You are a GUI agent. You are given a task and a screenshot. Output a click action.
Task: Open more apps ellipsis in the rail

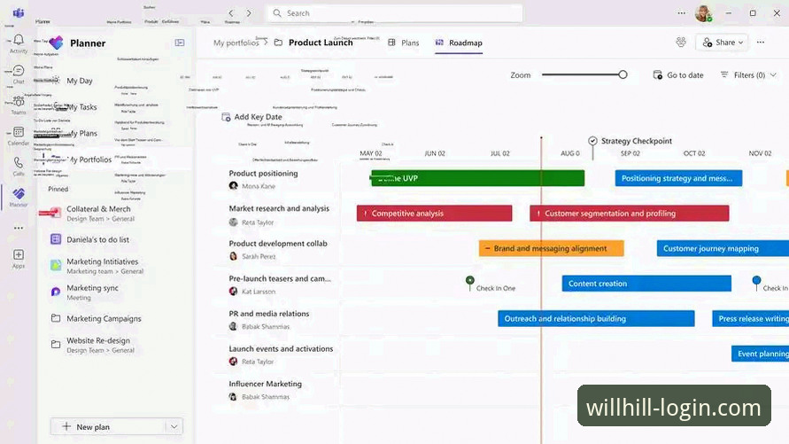point(19,228)
